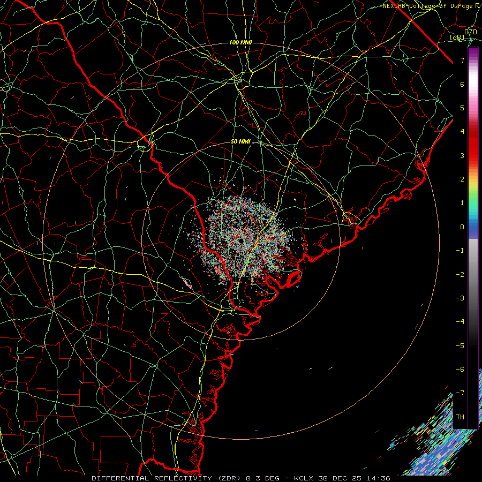This screenshot has height=482, width=482.
Task: Pick the purple top of the color bar
Action: pos(473,54)
